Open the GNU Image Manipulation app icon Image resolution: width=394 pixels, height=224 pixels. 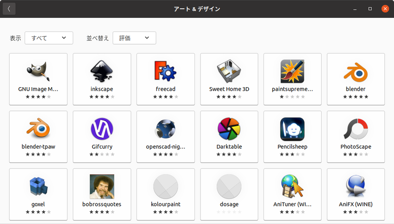(38, 71)
